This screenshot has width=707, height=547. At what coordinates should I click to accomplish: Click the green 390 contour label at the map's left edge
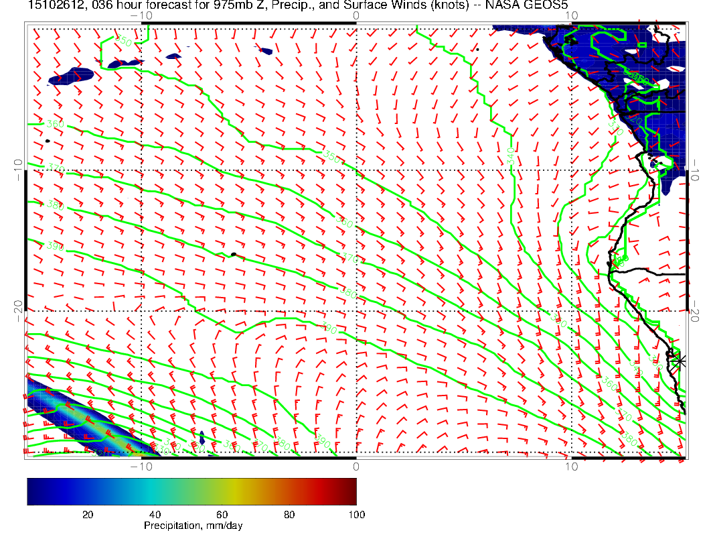pos(55,246)
